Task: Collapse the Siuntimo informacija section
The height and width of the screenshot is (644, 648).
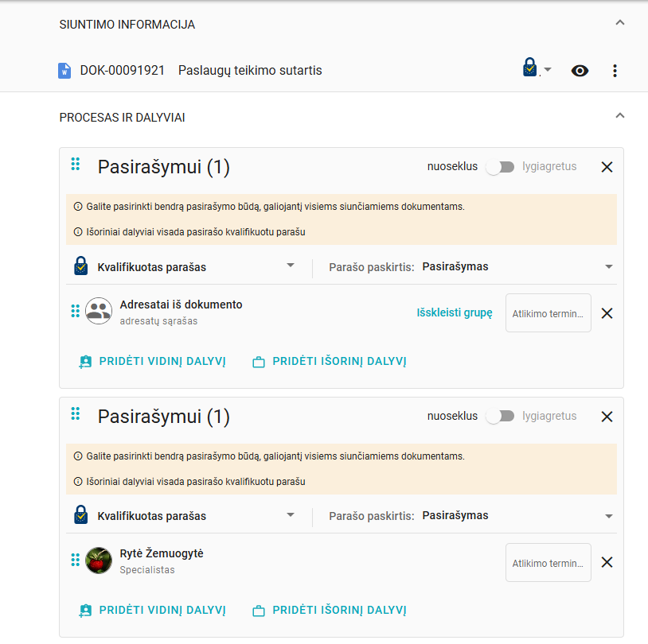Action: pyautogui.click(x=620, y=23)
